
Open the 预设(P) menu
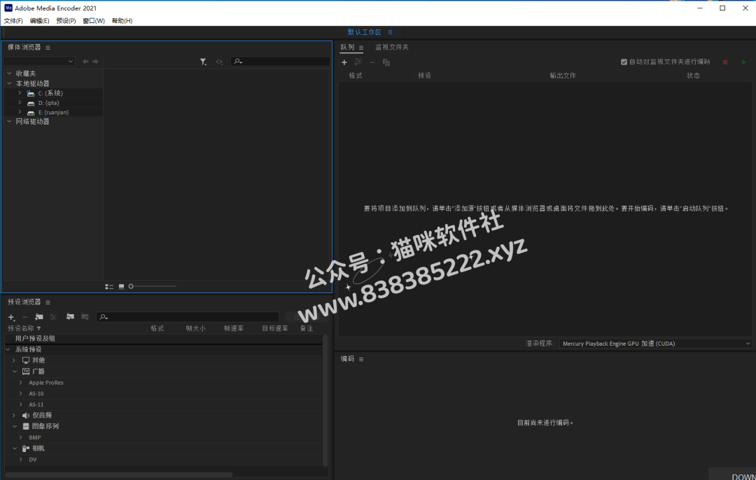point(66,21)
